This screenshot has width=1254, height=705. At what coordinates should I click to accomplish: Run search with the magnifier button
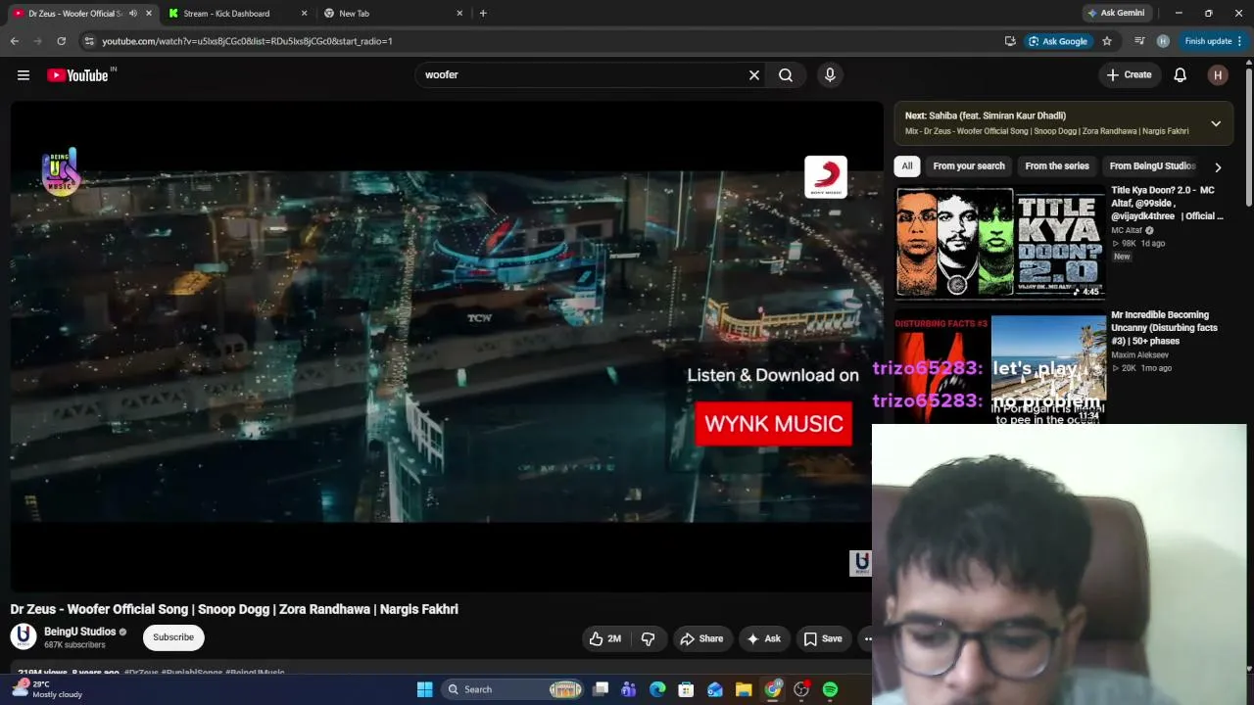(786, 75)
